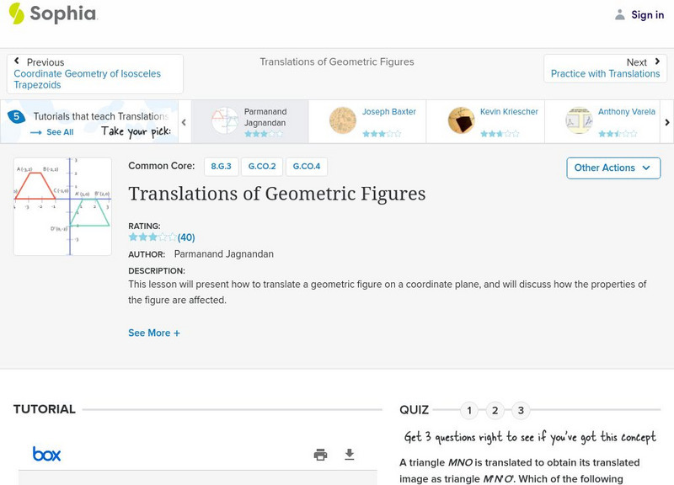Expand the description with See More
This screenshot has height=485, width=674.
coord(154,333)
